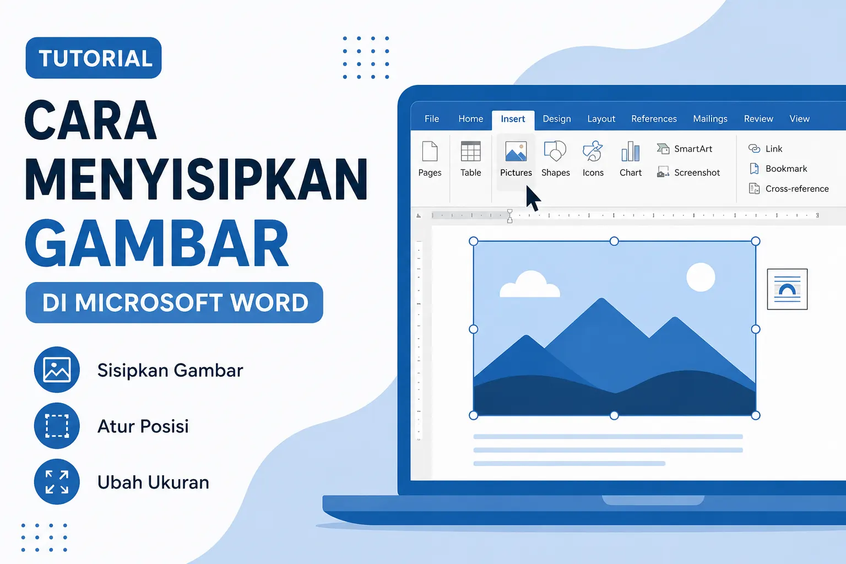Image resolution: width=846 pixels, height=564 pixels.
Task: Open the Review tab
Action: 758,119
